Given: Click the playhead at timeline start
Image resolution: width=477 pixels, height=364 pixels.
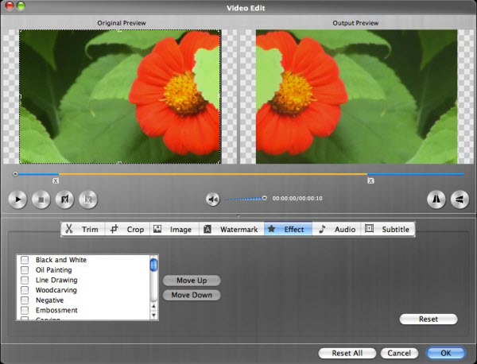Looking at the screenshot, I should point(15,174).
